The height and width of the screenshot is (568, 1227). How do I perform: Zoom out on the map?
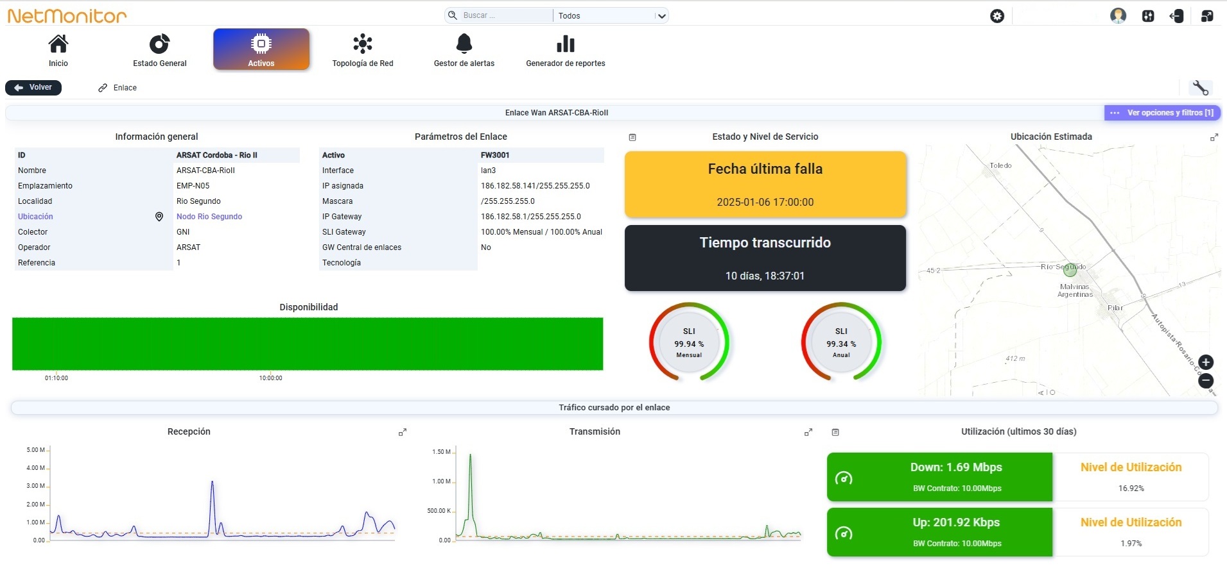click(x=1206, y=381)
